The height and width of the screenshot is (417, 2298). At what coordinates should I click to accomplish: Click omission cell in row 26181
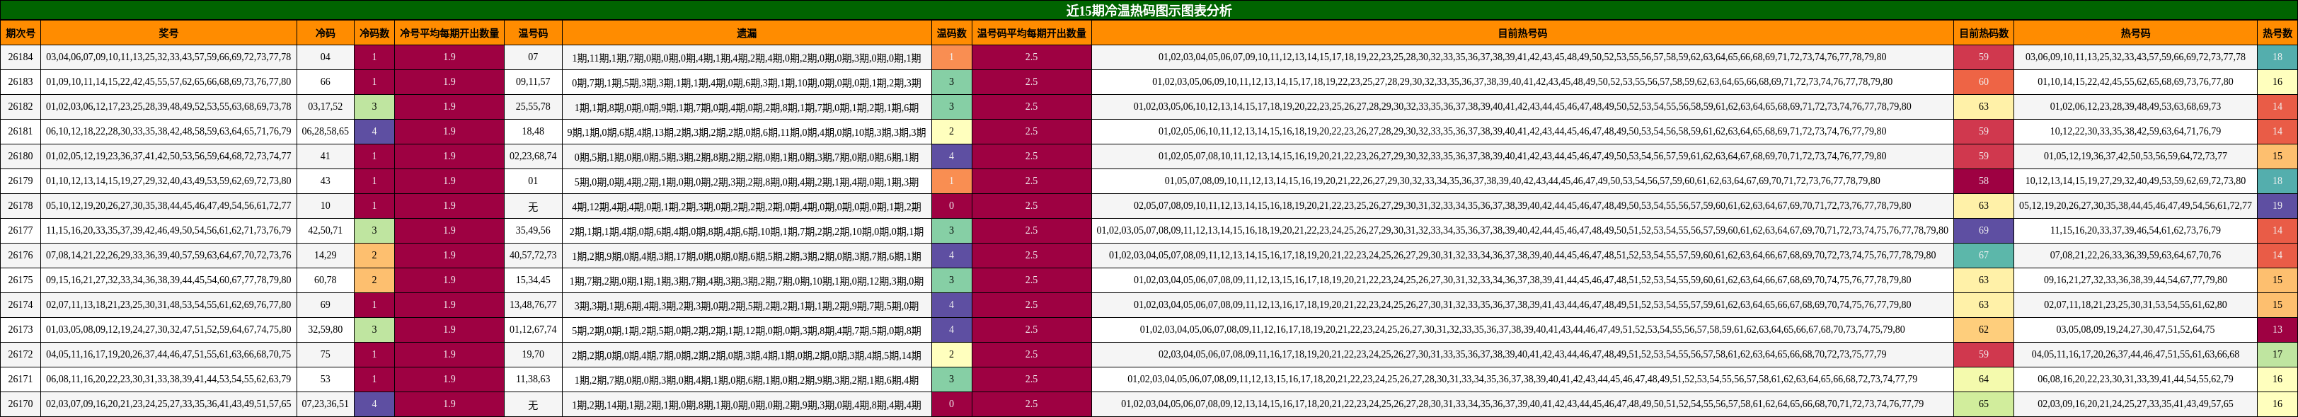click(x=747, y=131)
